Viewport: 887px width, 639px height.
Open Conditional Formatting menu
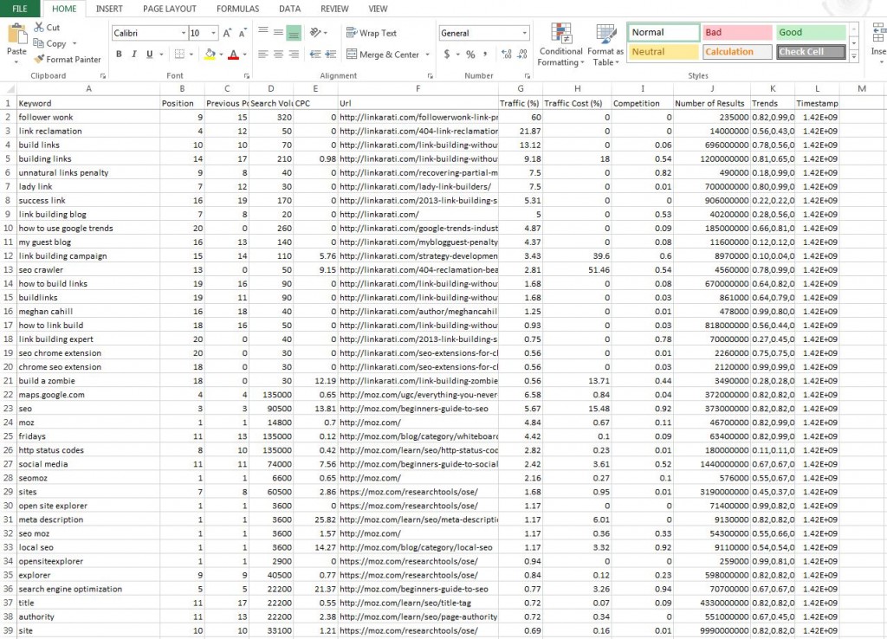tap(560, 45)
